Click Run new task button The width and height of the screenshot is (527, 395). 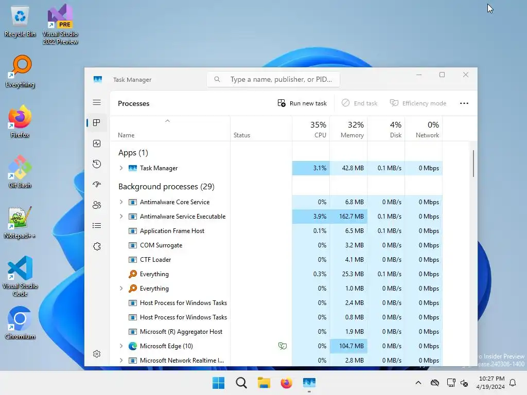(302, 103)
